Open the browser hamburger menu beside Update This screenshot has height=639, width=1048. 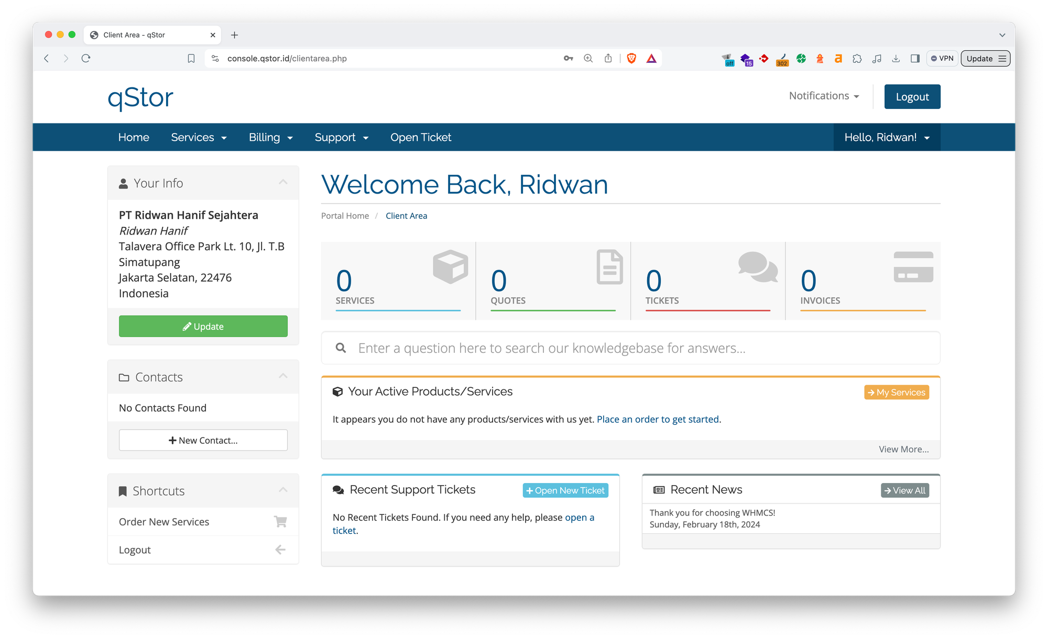pyautogui.click(x=1002, y=59)
